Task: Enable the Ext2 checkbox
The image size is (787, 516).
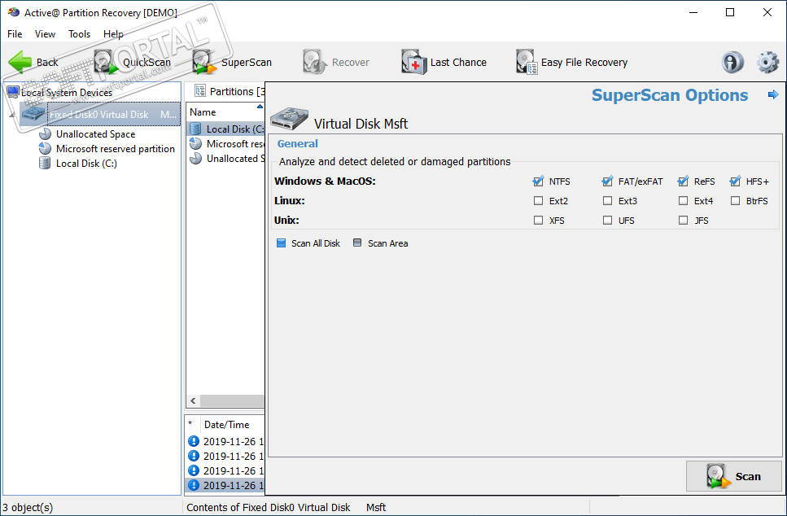Action: tap(538, 201)
